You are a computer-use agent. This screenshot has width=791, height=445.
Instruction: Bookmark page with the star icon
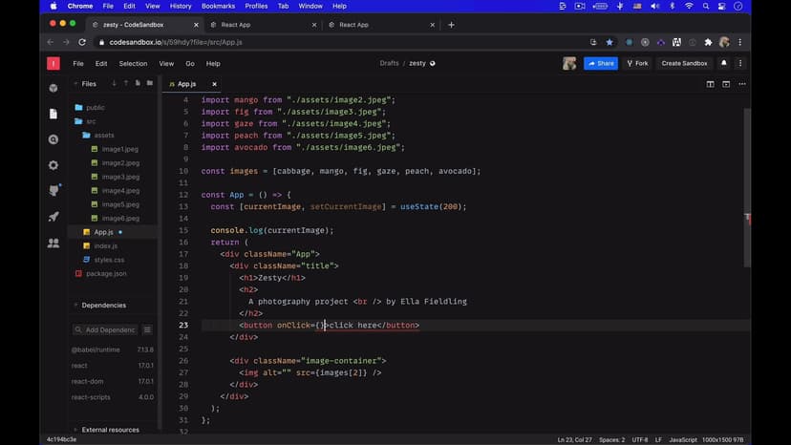click(x=609, y=42)
